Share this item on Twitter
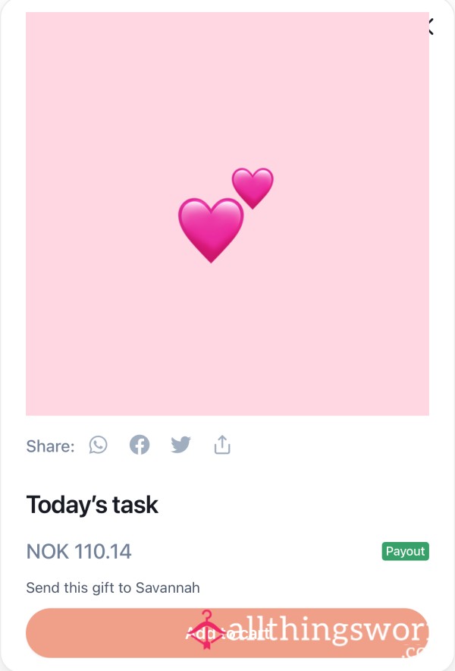Image resolution: width=455 pixels, height=671 pixels. click(180, 445)
